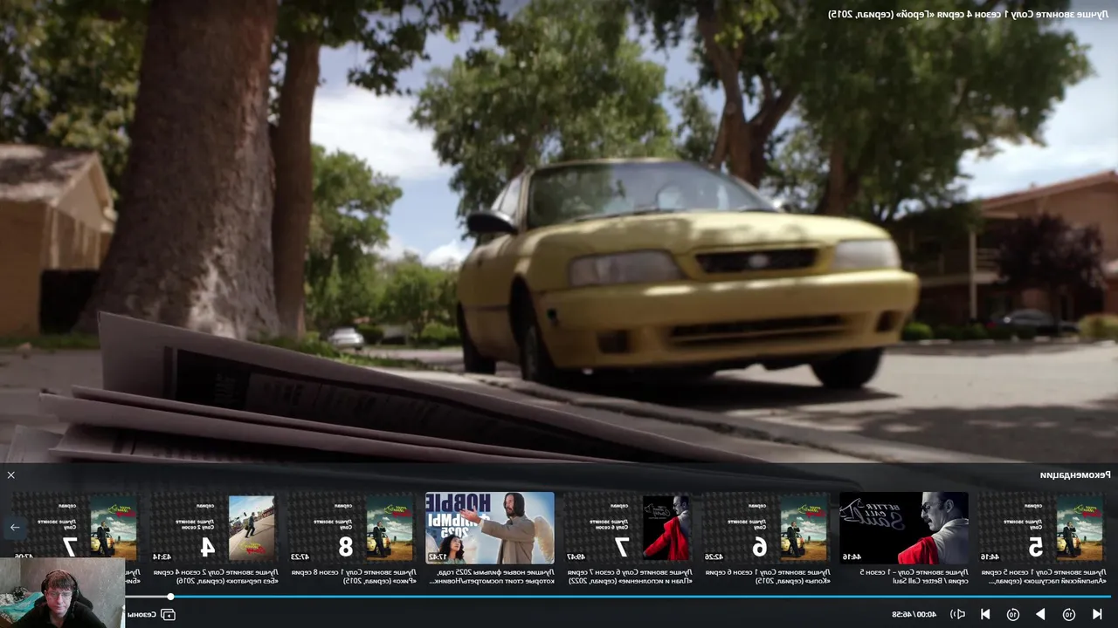The image size is (1118, 628).
Task: Click the title 1 сезон 6 серия (сериал, 2015)
Action: coord(768,576)
